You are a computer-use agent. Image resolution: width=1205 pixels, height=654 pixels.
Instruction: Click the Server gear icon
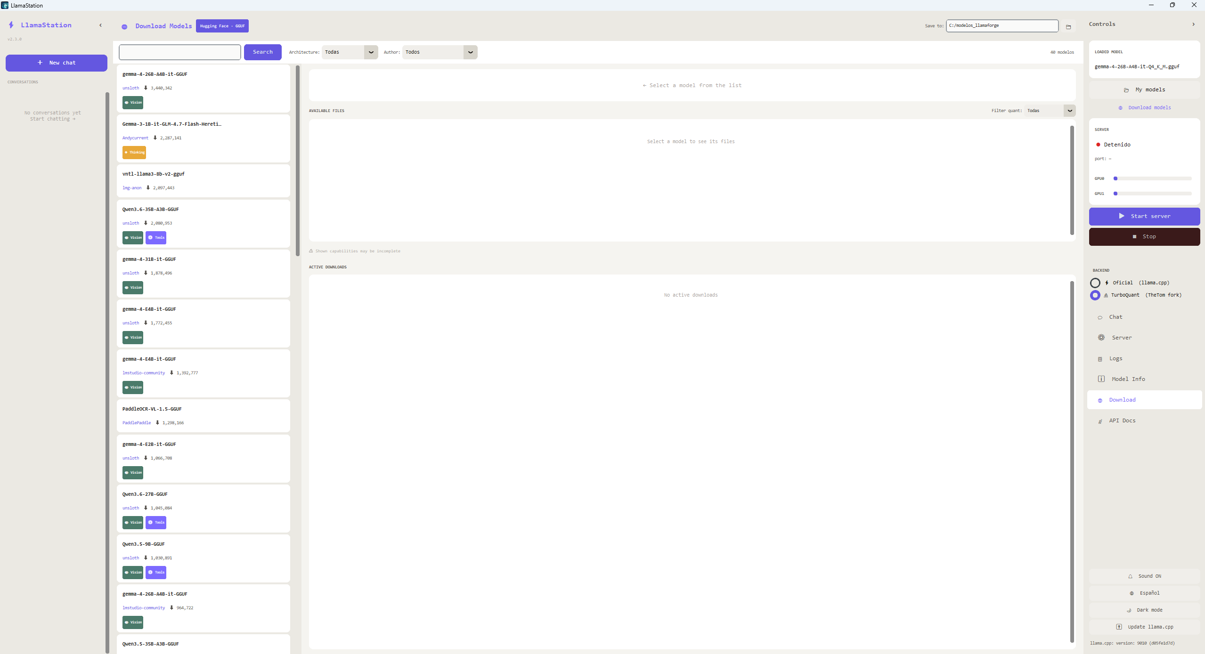[x=1101, y=338]
